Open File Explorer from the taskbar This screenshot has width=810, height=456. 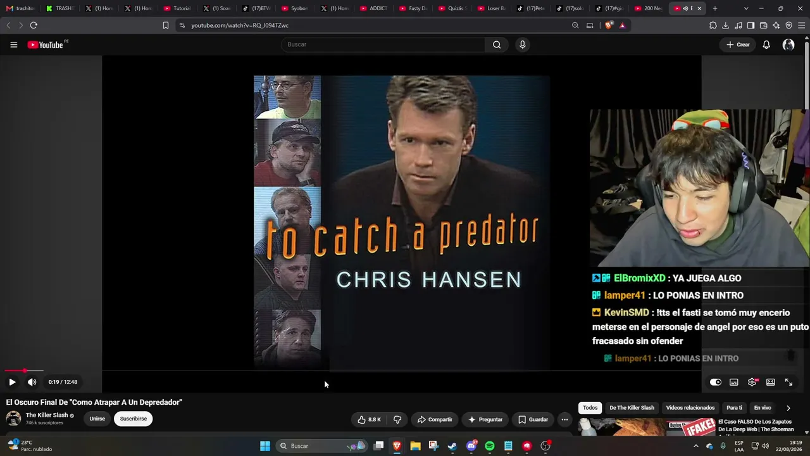(x=415, y=446)
